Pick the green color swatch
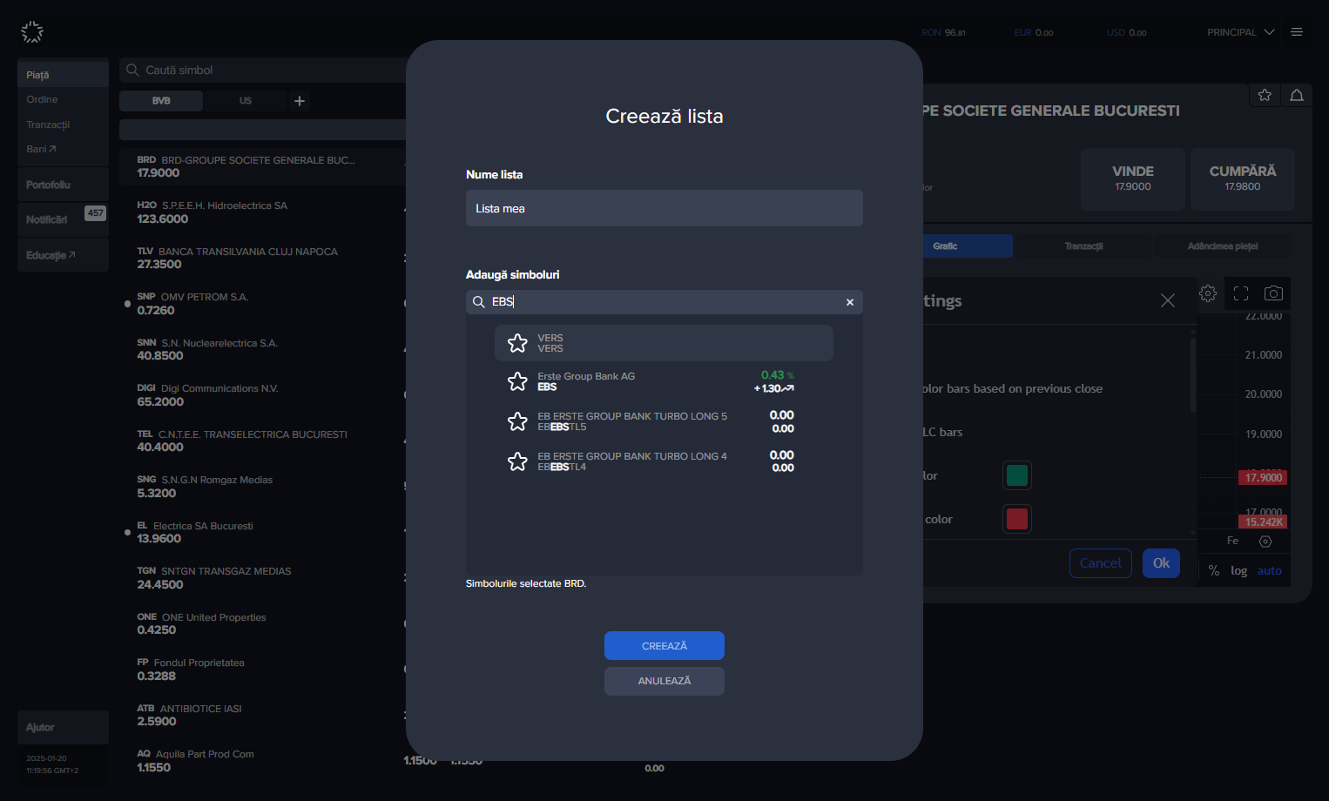Image resolution: width=1329 pixels, height=801 pixels. [x=1017, y=475]
